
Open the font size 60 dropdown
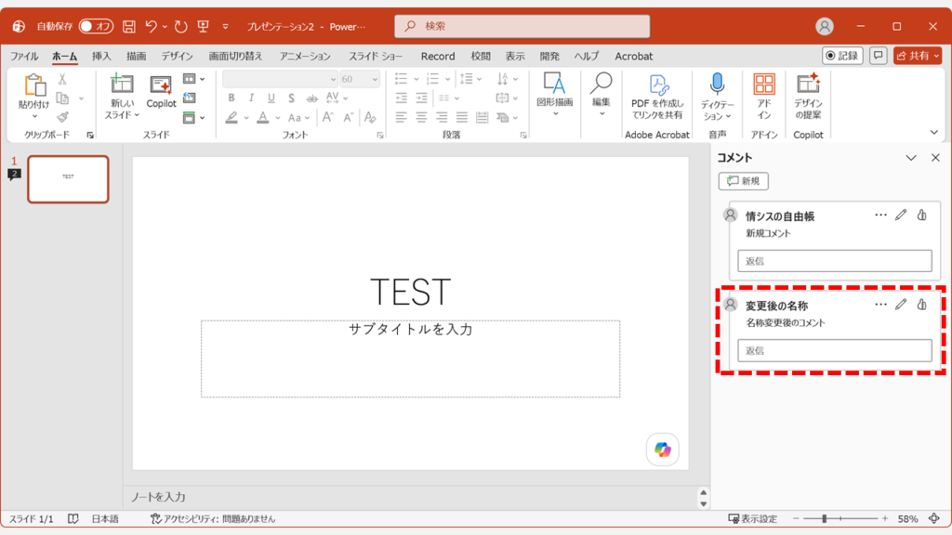[375, 80]
